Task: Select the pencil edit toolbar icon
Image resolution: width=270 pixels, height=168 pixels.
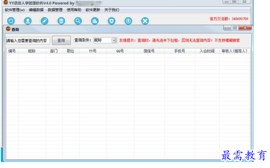Action: tap(44, 21)
